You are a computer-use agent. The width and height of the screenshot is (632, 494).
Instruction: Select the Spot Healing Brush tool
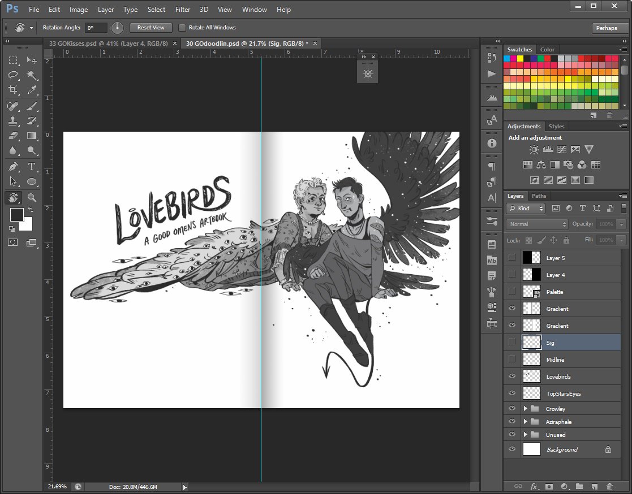point(13,106)
